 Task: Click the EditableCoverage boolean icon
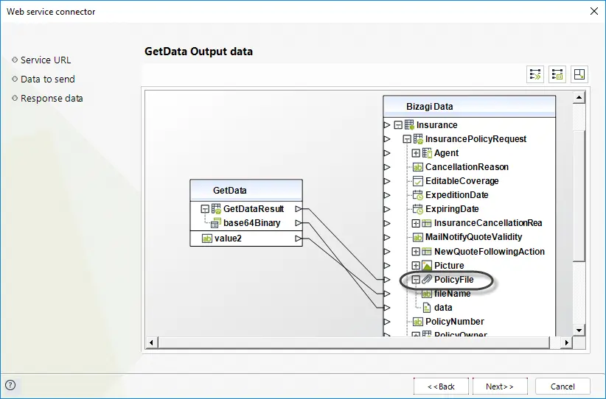[418, 181]
